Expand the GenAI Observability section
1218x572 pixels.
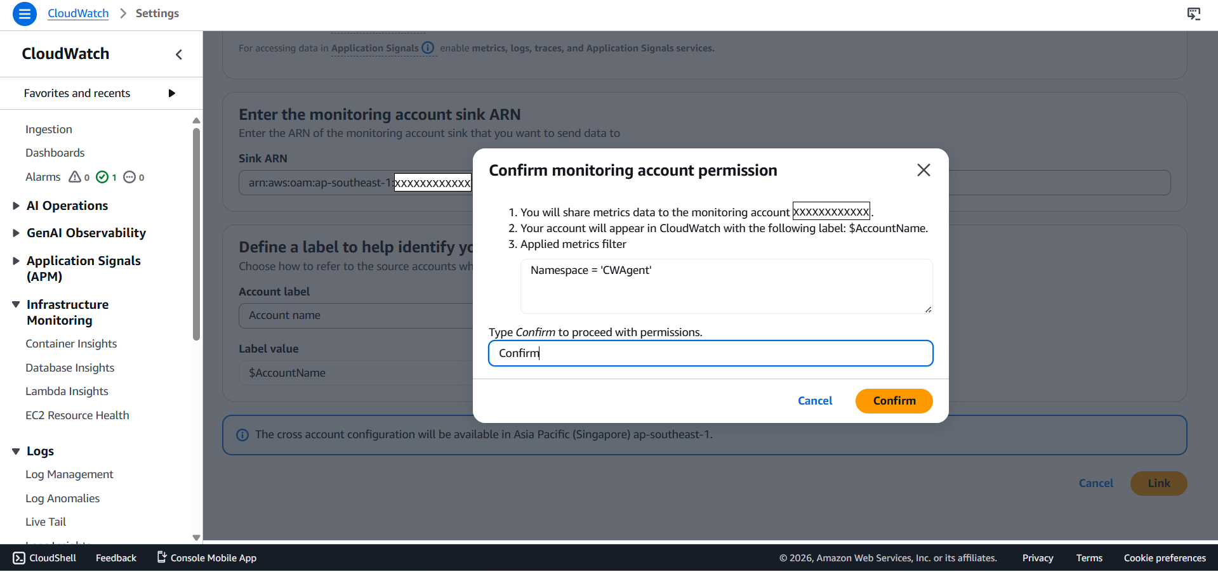click(x=17, y=233)
